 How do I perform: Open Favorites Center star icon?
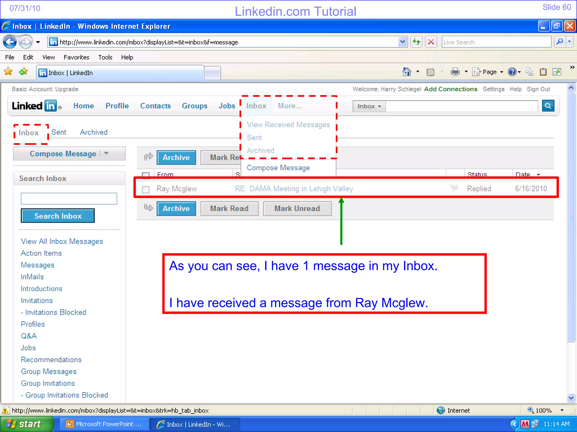8,71
